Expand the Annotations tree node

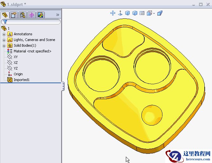pyautogui.click(x=4, y=34)
